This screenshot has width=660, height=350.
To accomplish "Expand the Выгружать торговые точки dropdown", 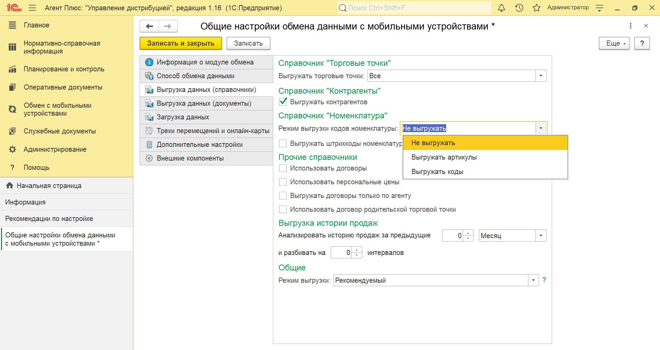I will (x=541, y=76).
